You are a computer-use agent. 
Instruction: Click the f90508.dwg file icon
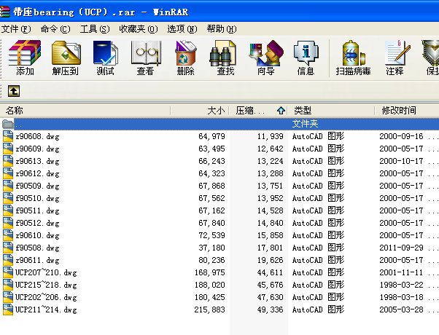click(8, 248)
